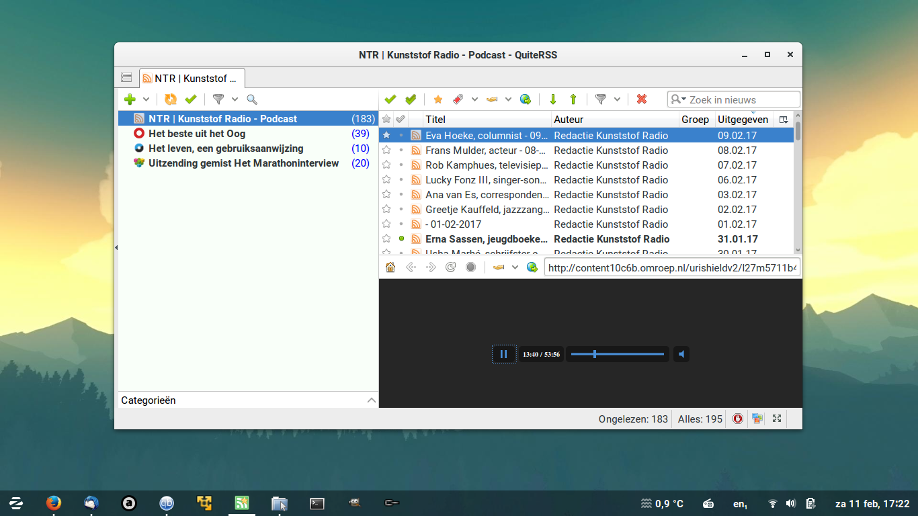Collapse the feeds panel with the left-edge arrow
The width and height of the screenshot is (918, 516).
(116, 248)
